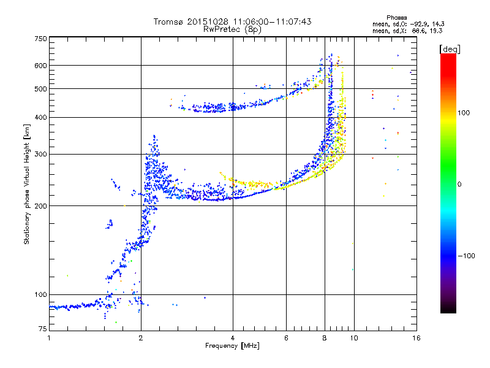The height and width of the screenshot is (368, 490).
Task: Click the plot title 'Tromsø 20151028 11:06:00-11:07:43'
Action: pyautogui.click(x=232, y=21)
